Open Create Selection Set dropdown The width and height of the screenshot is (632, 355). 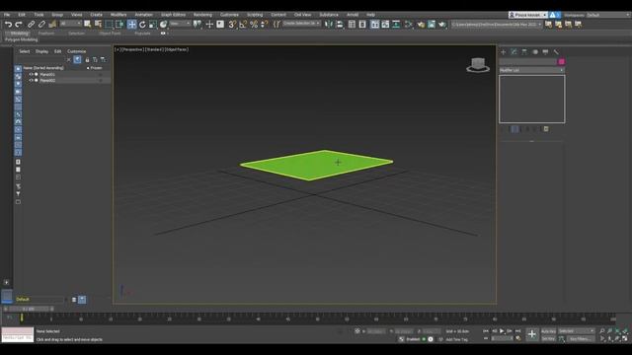[301, 24]
